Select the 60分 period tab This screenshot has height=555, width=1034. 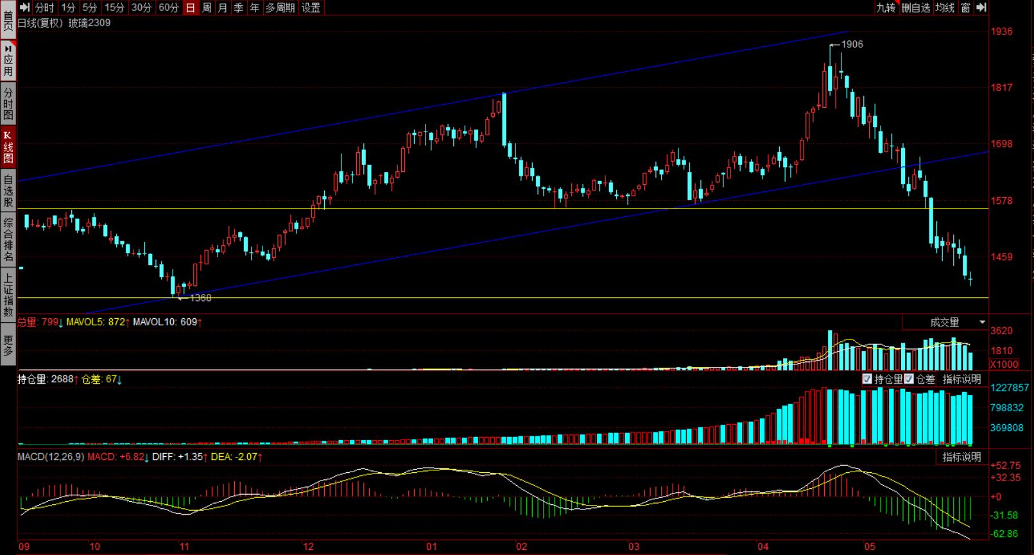[x=168, y=8]
